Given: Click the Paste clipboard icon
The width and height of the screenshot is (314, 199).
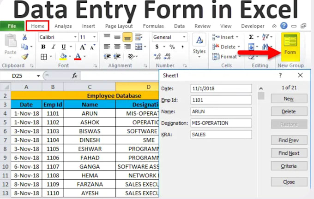Looking at the screenshot, I should pos(10,41).
